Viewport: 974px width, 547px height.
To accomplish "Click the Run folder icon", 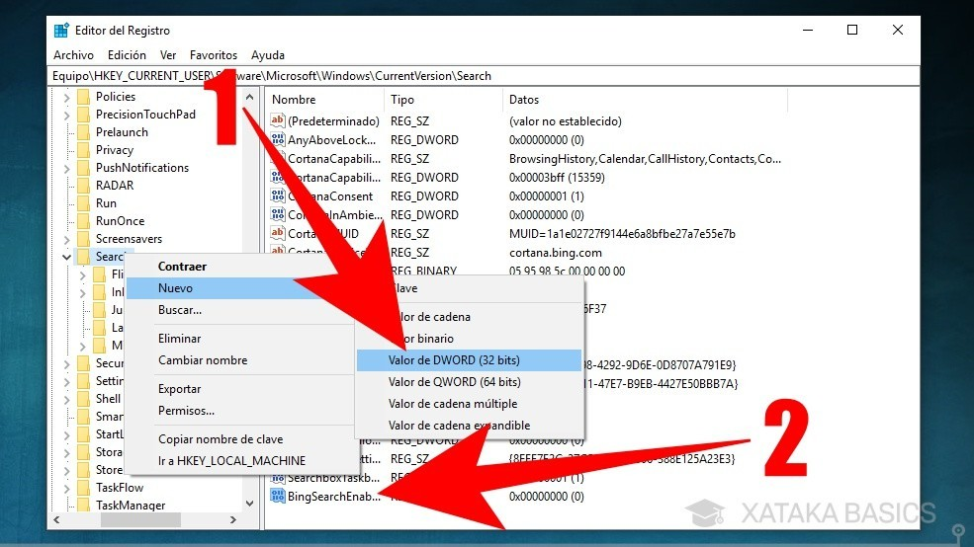I will (x=83, y=203).
